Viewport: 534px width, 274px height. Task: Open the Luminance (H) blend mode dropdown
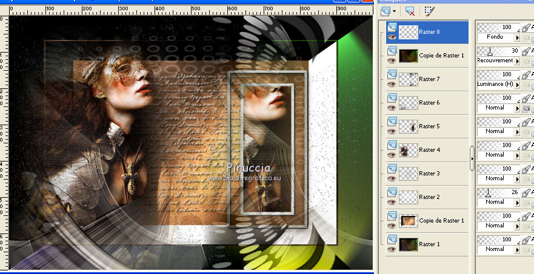517,85
